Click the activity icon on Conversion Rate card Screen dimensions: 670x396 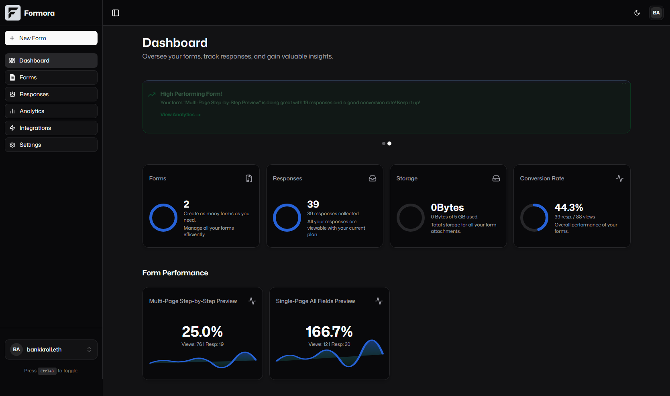pyautogui.click(x=619, y=178)
